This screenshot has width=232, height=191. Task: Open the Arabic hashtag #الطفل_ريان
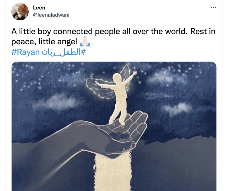64,52
